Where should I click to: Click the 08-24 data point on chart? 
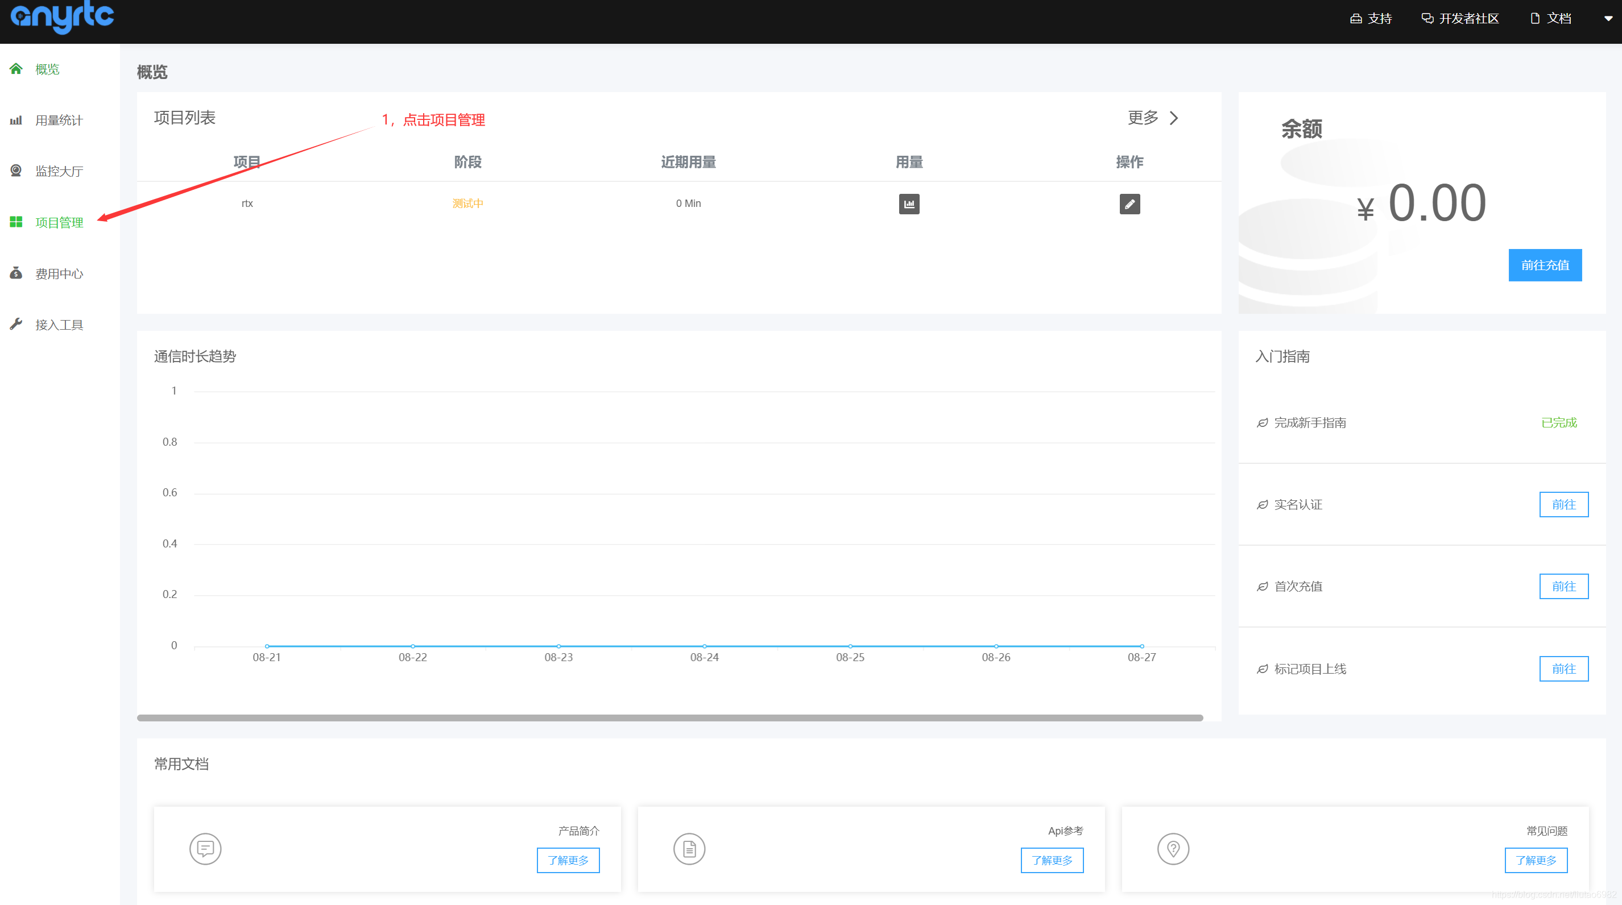(704, 646)
